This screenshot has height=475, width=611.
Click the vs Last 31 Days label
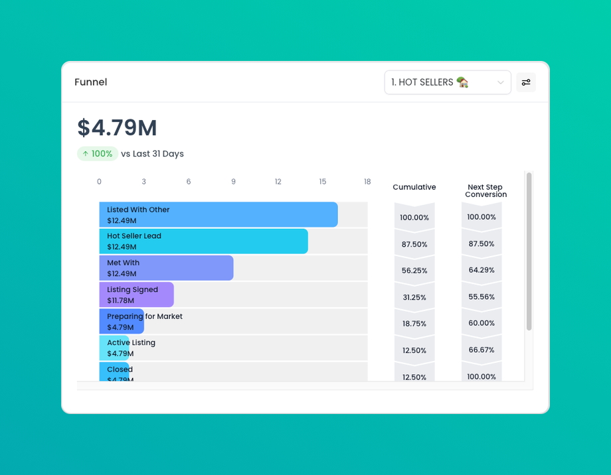click(152, 154)
